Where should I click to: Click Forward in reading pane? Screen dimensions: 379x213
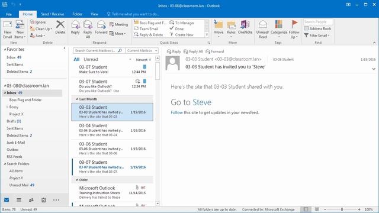click(x=214, y=51)
